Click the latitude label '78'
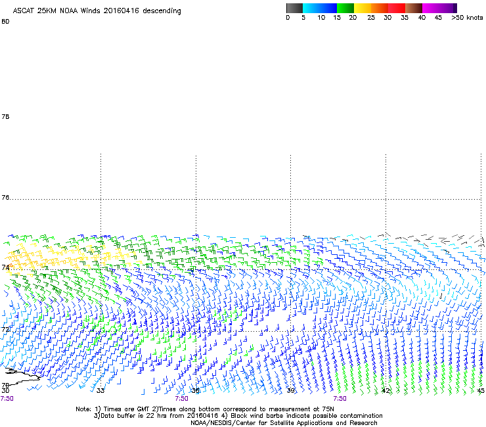Screen dimensions: 486x427 click(5, 116)
